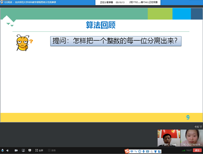Turn on the camera video icon

(16, 150)
